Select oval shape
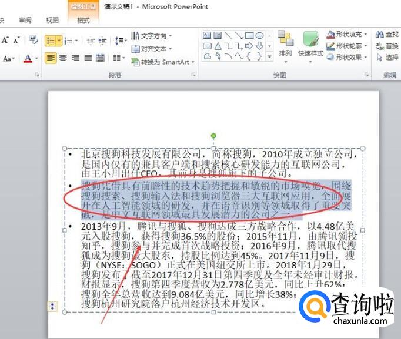Viewport: 401px width, 339px height. pos(259,35)
